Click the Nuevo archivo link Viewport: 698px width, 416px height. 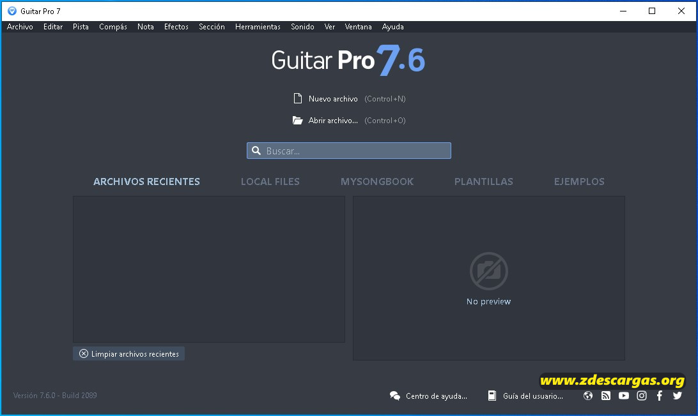[333, 99]
